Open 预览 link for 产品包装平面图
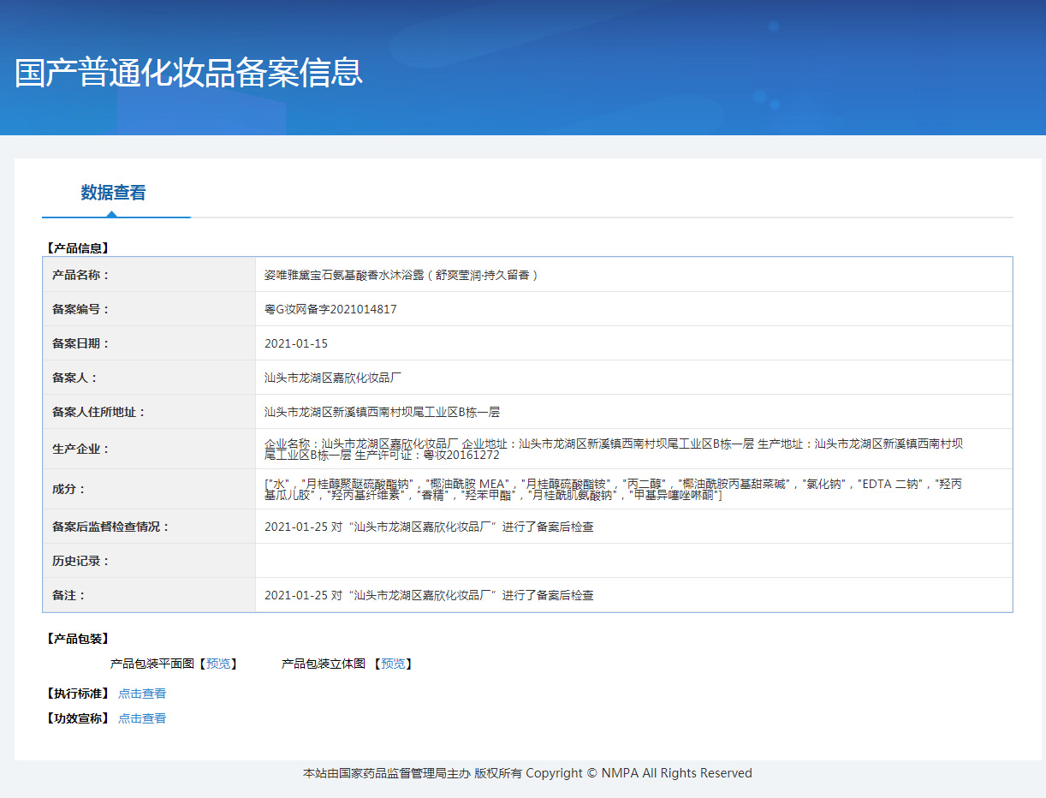1046x798 pixels. coord(218,664)
